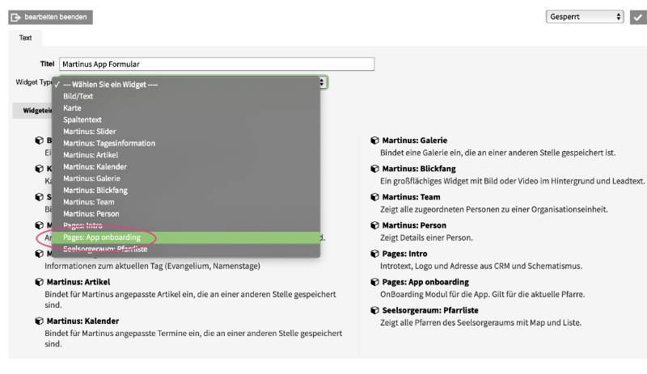
Task: Click the cube icon beside Martinus: Blickfang
Action: pos(375,169)
